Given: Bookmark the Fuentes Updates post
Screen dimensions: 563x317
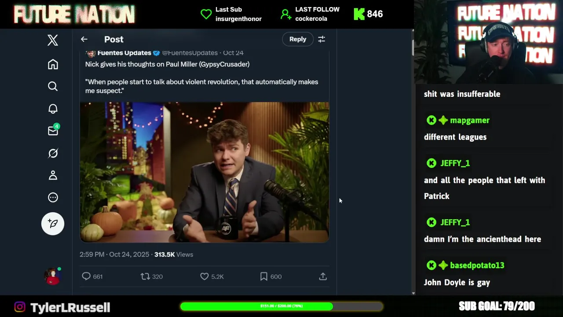Looking at the screenshot, I should (264, 276).
